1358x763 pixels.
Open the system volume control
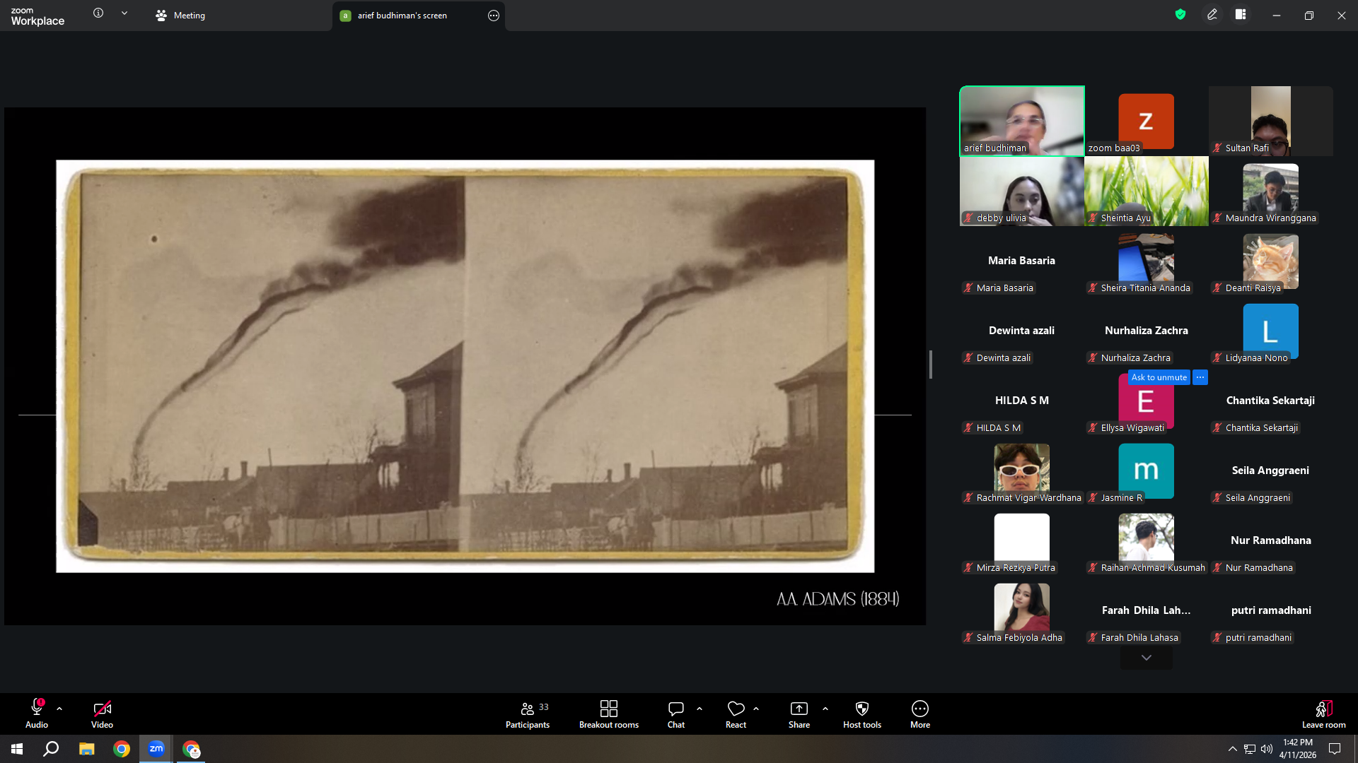pyautogui.click(x=1267, y=749)
